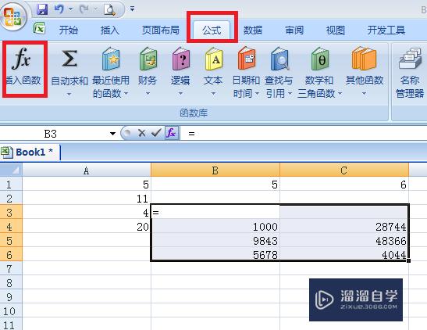Screen dimensions: 427x330
Task: Click cell A3 containing 4
Action: tap(87, 213)
